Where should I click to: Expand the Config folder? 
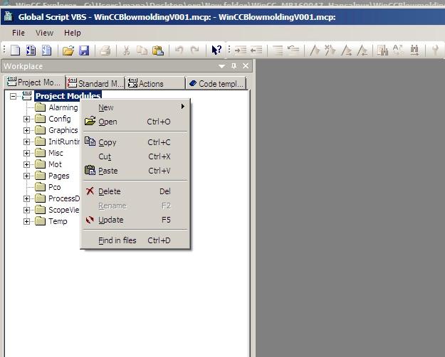coord(26,119)
